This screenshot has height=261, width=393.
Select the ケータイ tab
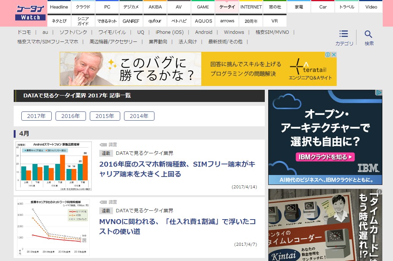(x=227, y=7)
